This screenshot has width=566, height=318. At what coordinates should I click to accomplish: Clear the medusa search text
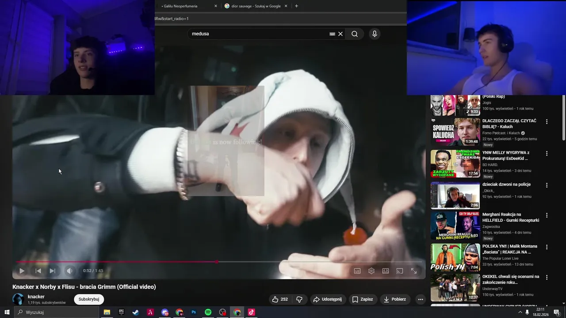[x=340, y=34]
